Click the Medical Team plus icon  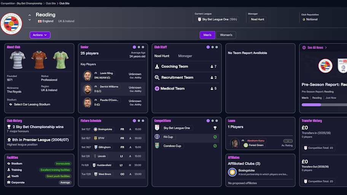(x=157, y=89)
